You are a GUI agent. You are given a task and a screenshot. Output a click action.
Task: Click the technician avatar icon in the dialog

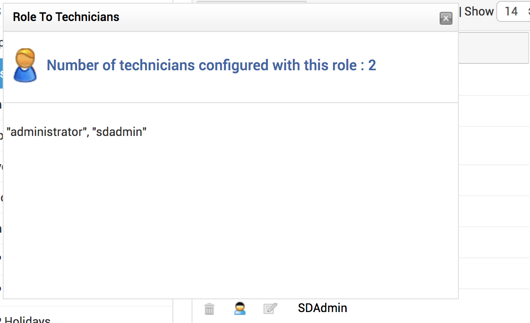point(25,65)
